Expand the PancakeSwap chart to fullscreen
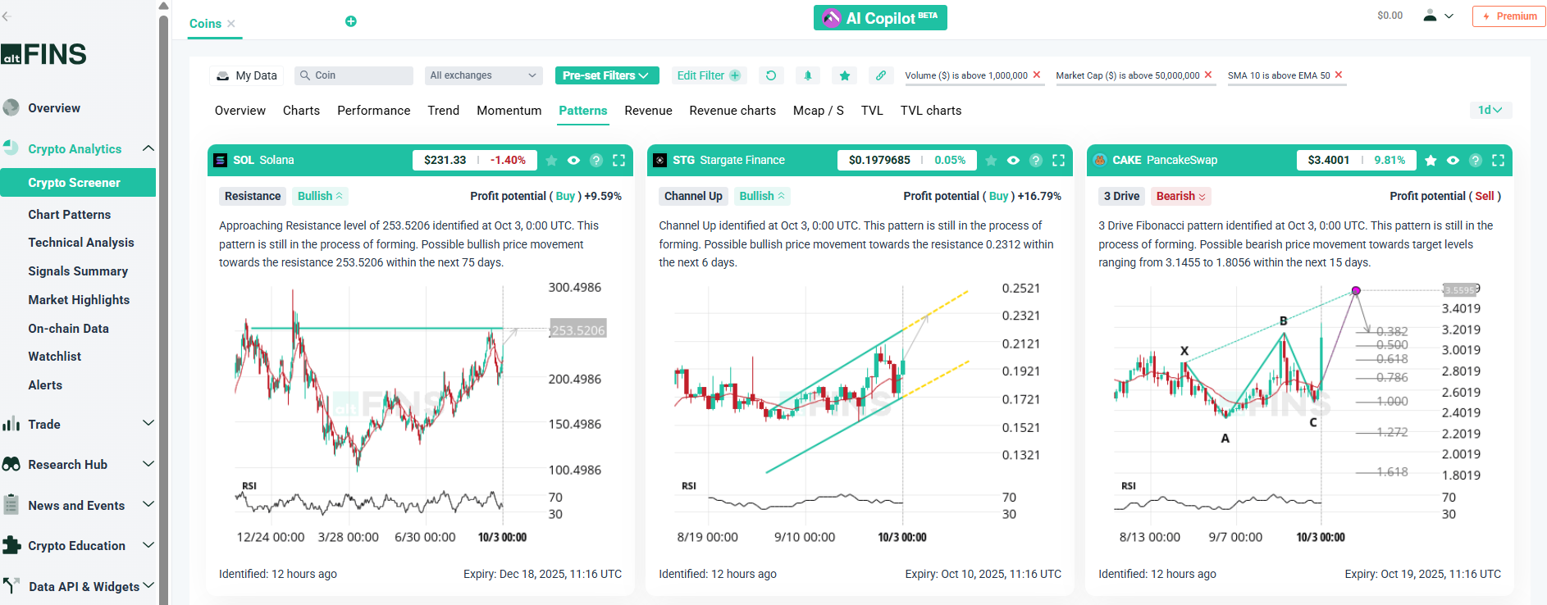 coord(1499,161)
